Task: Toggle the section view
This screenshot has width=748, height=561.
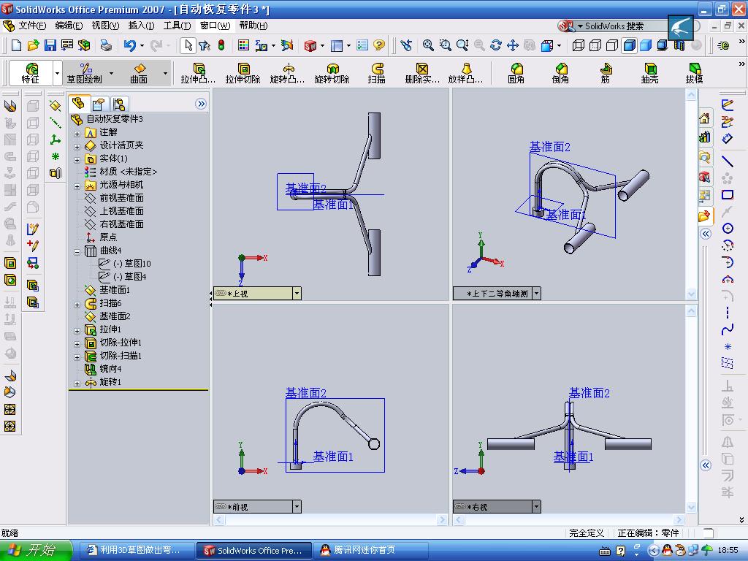Action: click(x=679, y=45)
